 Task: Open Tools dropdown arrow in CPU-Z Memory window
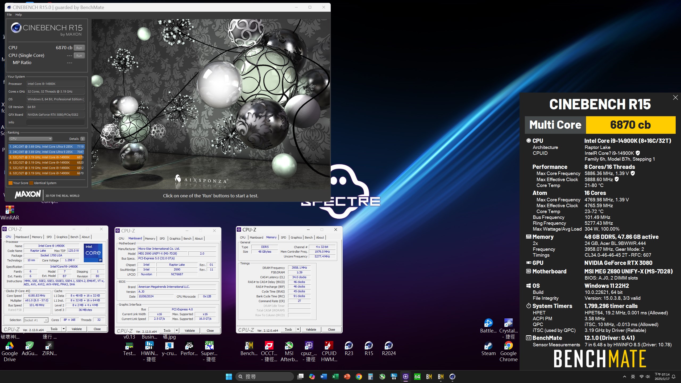298,330
